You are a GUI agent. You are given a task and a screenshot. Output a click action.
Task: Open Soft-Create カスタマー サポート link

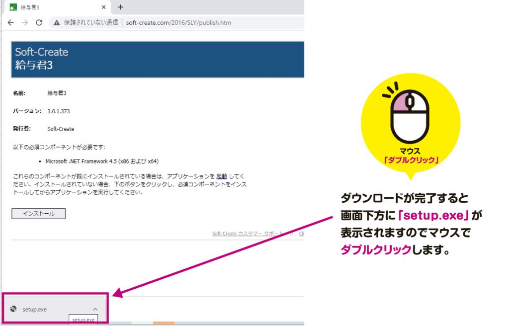click(x=248, y=234)
